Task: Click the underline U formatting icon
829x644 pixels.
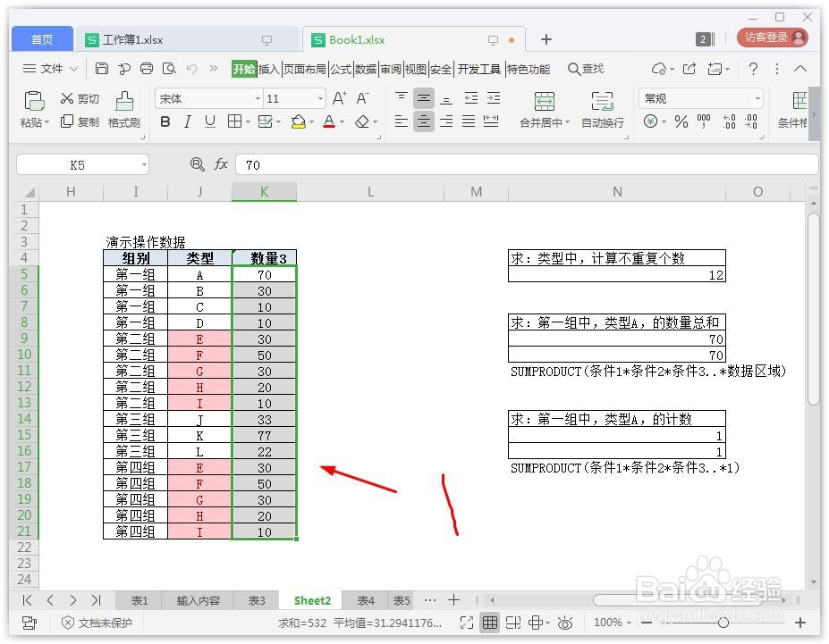Action: click(x=209, y=121)
